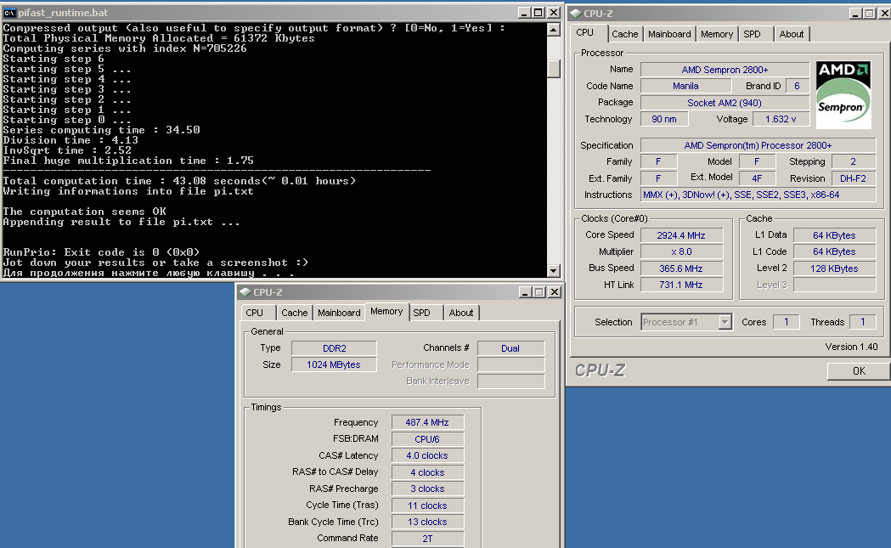Click the CAS# Latency value '4.0 clocks'

(x=427, y=456)
